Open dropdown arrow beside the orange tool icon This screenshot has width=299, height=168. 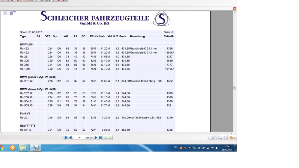[235, 138]
